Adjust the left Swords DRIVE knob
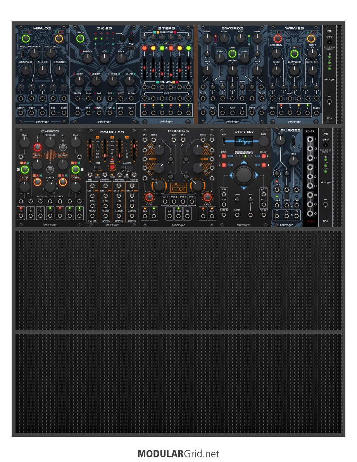Screen dimensions: 357x462 [x=207, y=38]
